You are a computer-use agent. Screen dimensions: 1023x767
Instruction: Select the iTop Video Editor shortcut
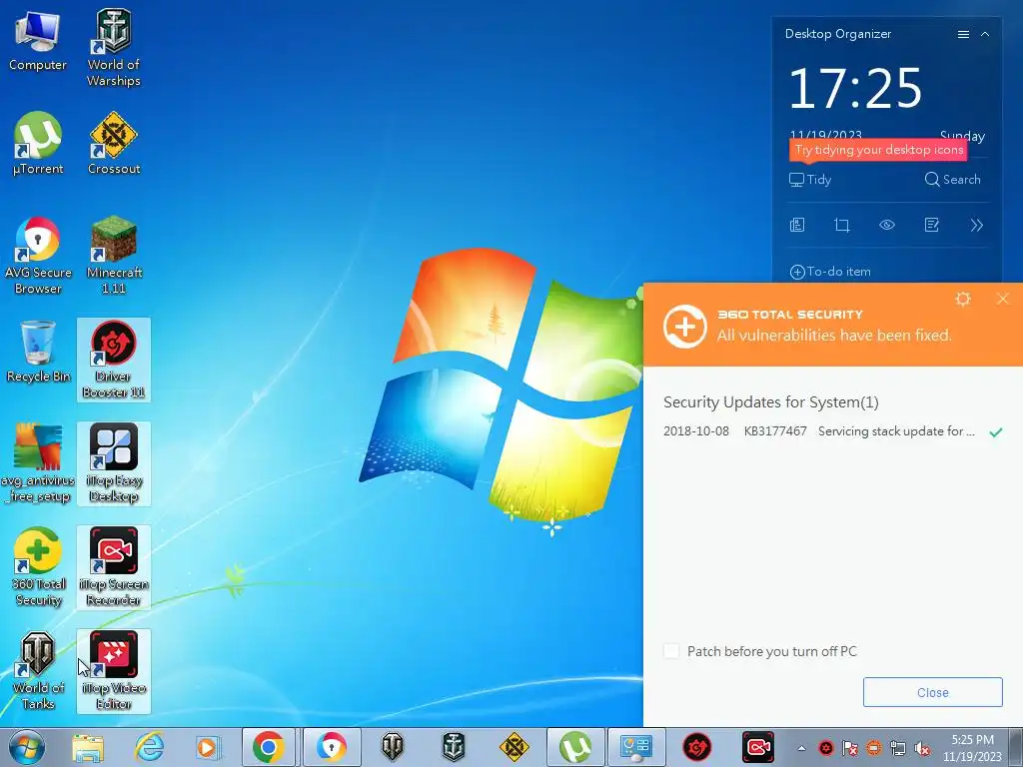coord(114,671)
